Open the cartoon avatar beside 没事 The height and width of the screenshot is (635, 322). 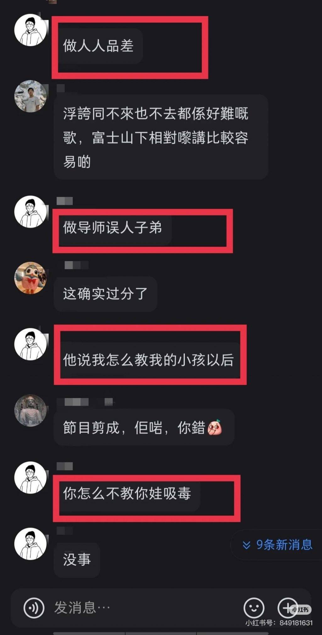31,544
